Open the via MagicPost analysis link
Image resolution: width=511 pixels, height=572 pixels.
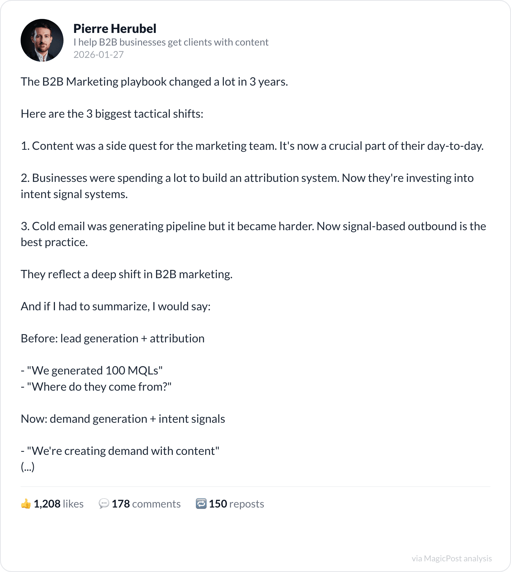pos(452,558)
